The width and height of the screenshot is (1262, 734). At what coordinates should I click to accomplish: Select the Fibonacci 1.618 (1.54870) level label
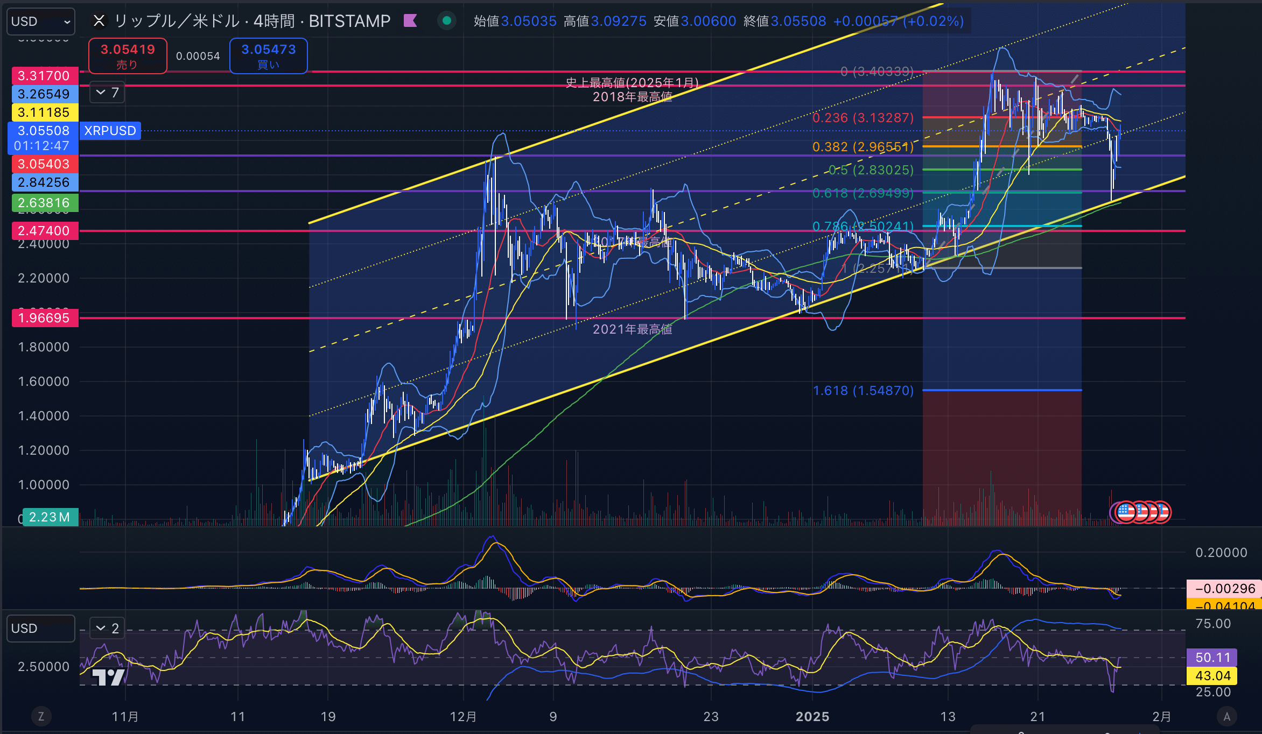click(863, 391)
